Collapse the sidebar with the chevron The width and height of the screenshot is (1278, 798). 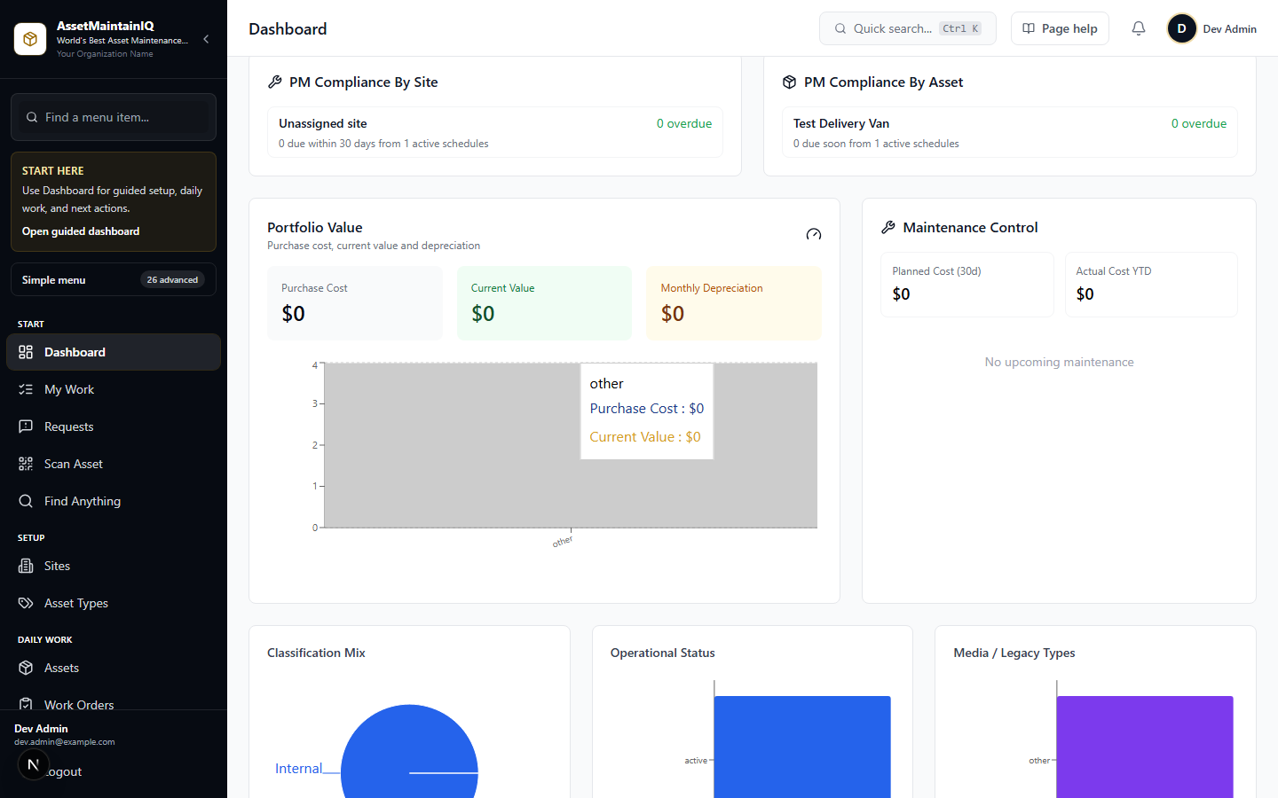click(206, 39)
